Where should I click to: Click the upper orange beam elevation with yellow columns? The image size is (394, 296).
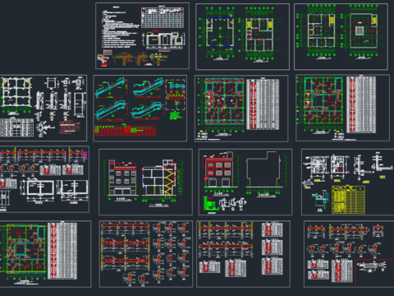[x=226, y=229]
